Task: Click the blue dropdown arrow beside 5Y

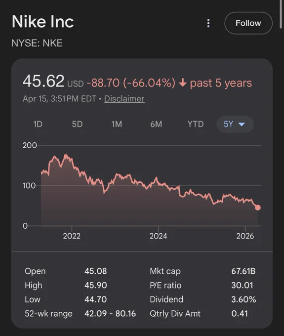Action: (x=242, y=125)
